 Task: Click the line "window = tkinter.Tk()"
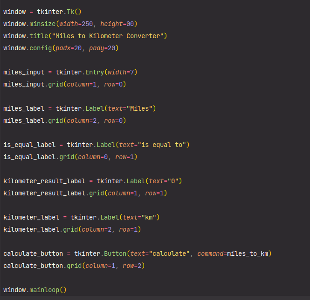(42, 12)
